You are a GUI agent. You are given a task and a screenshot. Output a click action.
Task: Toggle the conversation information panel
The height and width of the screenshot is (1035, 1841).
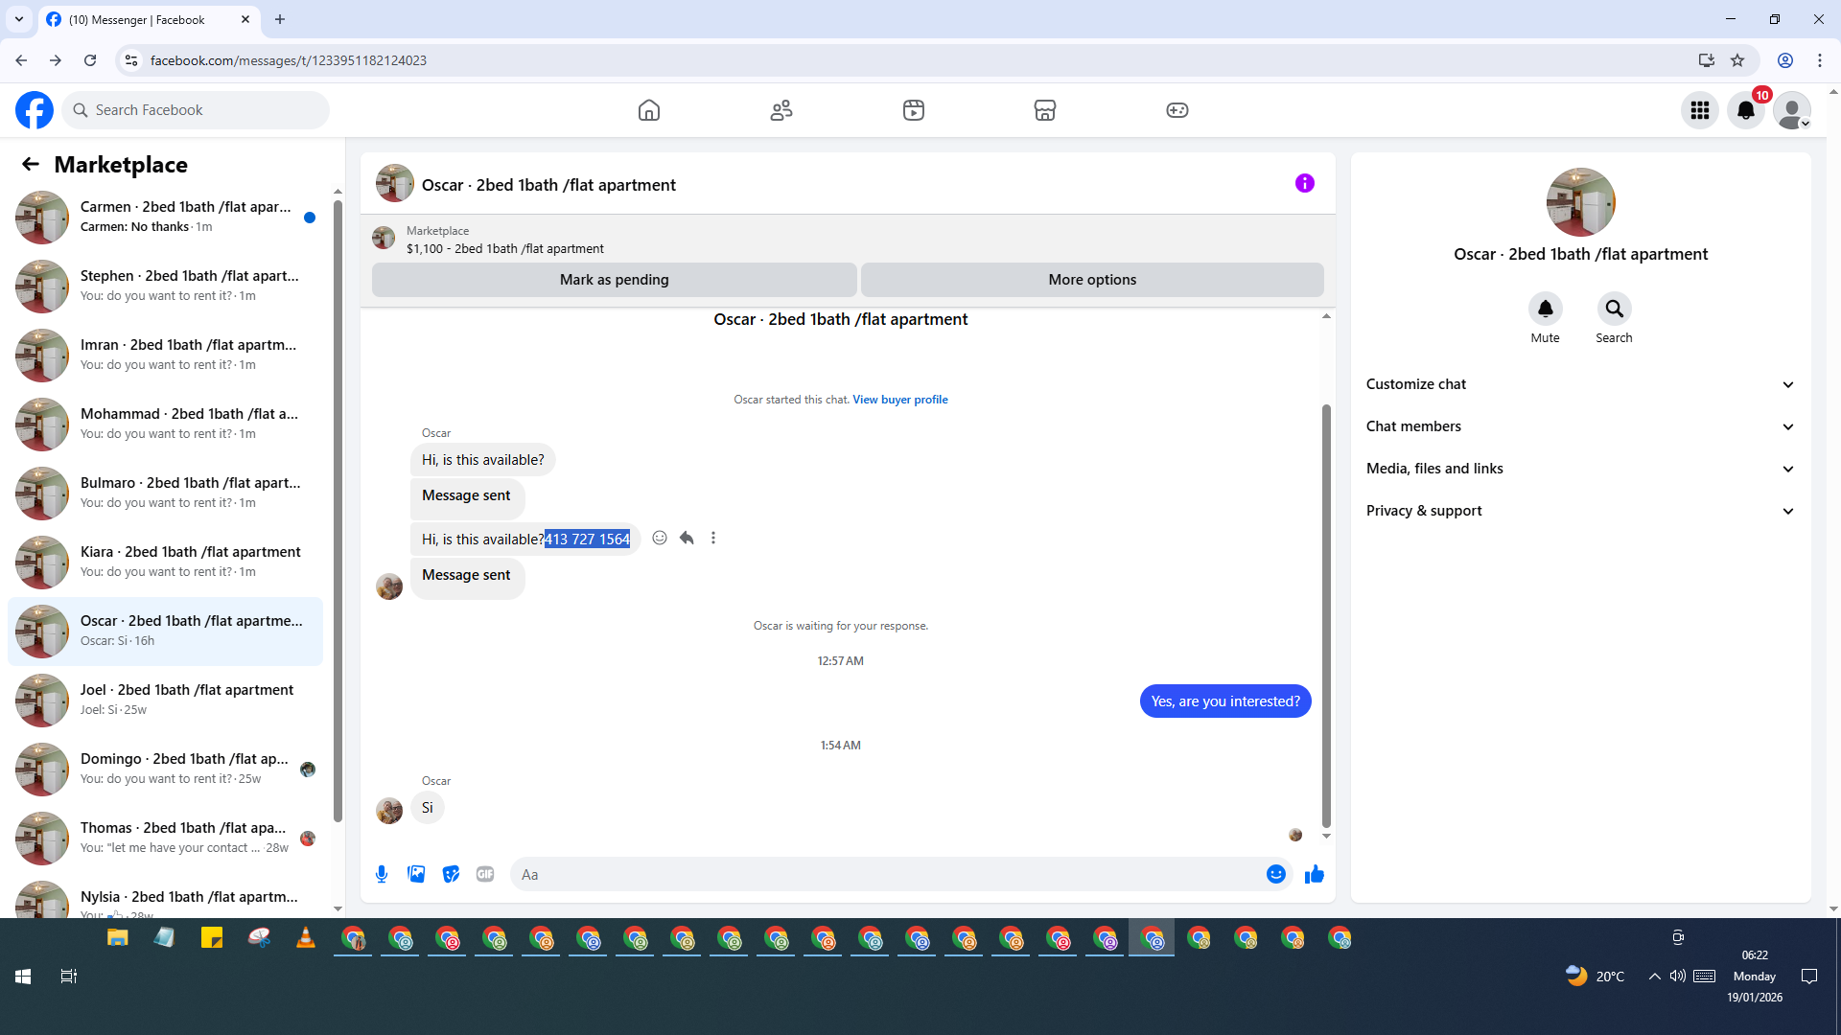1304,183
